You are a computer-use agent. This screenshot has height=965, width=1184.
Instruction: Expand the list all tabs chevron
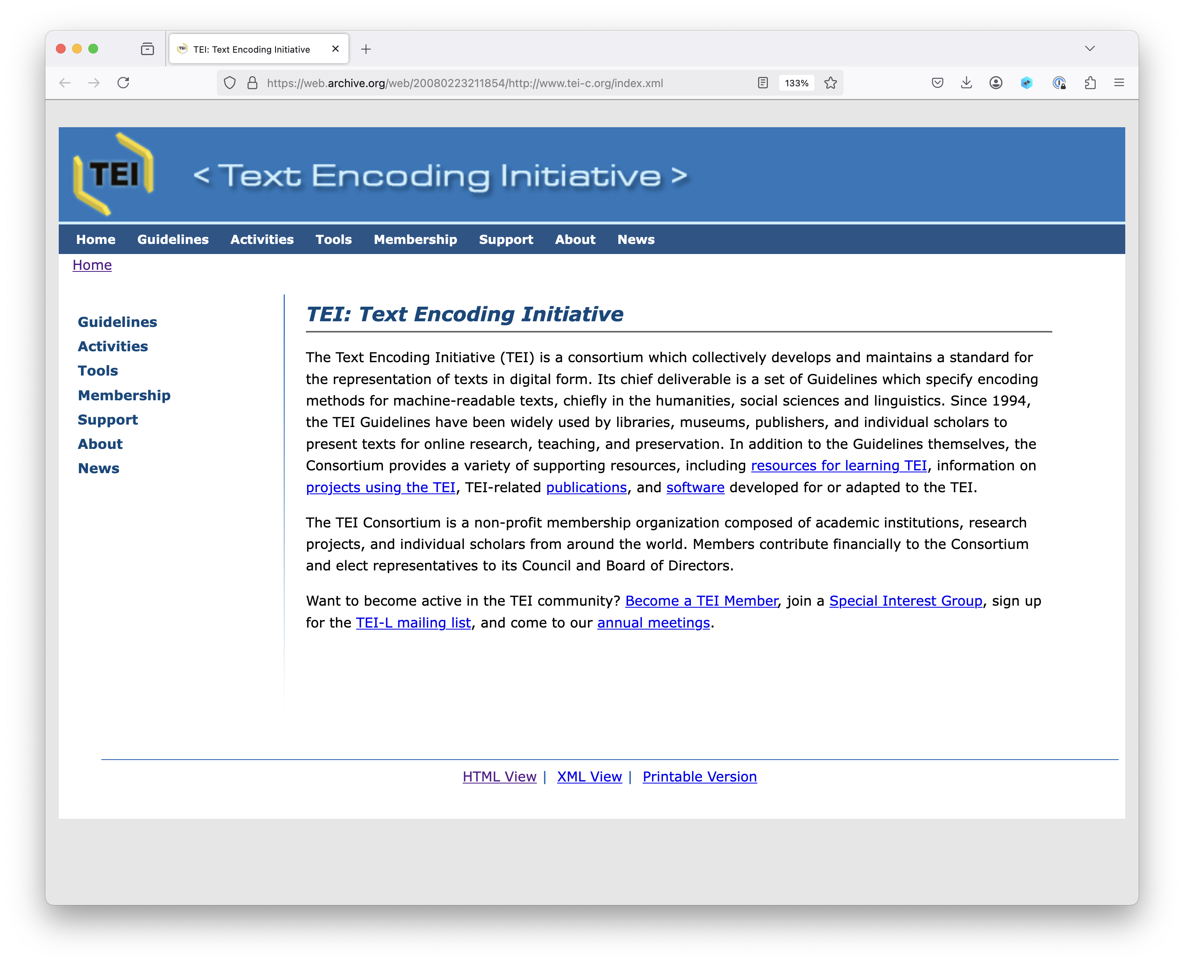1090,48
